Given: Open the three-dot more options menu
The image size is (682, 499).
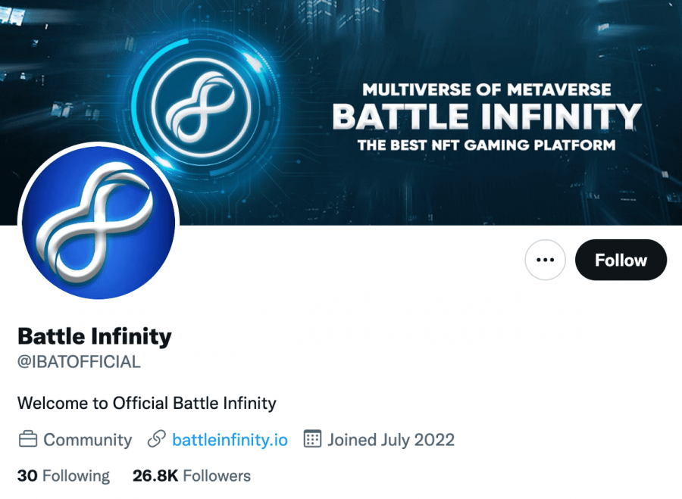Looking at the screenshot, I should (545, 260).
